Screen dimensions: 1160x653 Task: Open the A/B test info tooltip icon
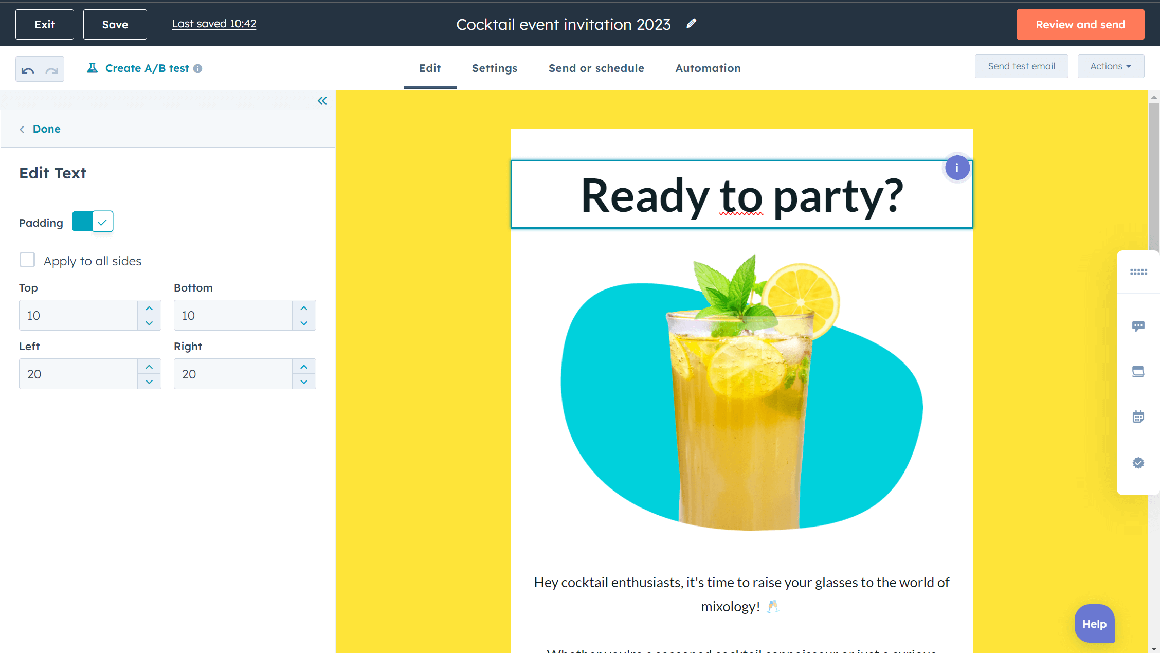click(198, 68)
